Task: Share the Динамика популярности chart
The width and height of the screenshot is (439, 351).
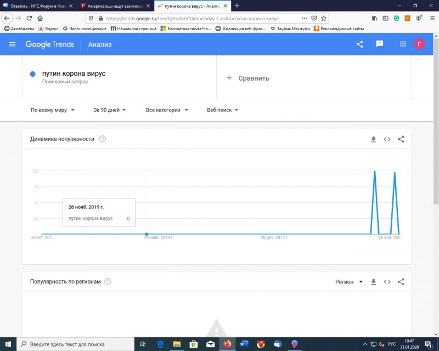Action: click(401, 139)
